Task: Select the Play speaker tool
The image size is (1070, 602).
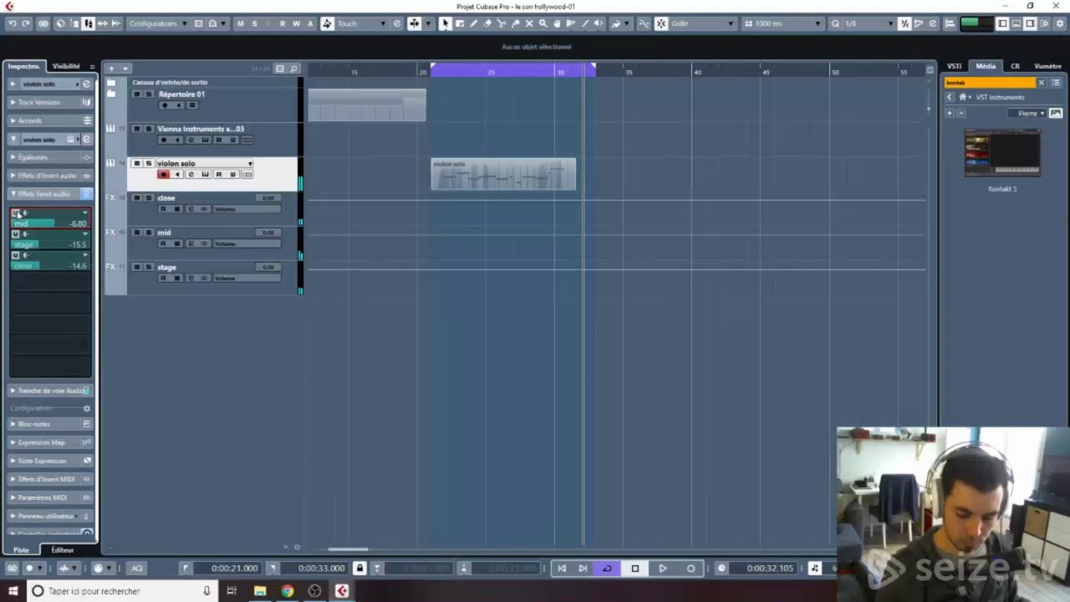Action: (599, 23)
